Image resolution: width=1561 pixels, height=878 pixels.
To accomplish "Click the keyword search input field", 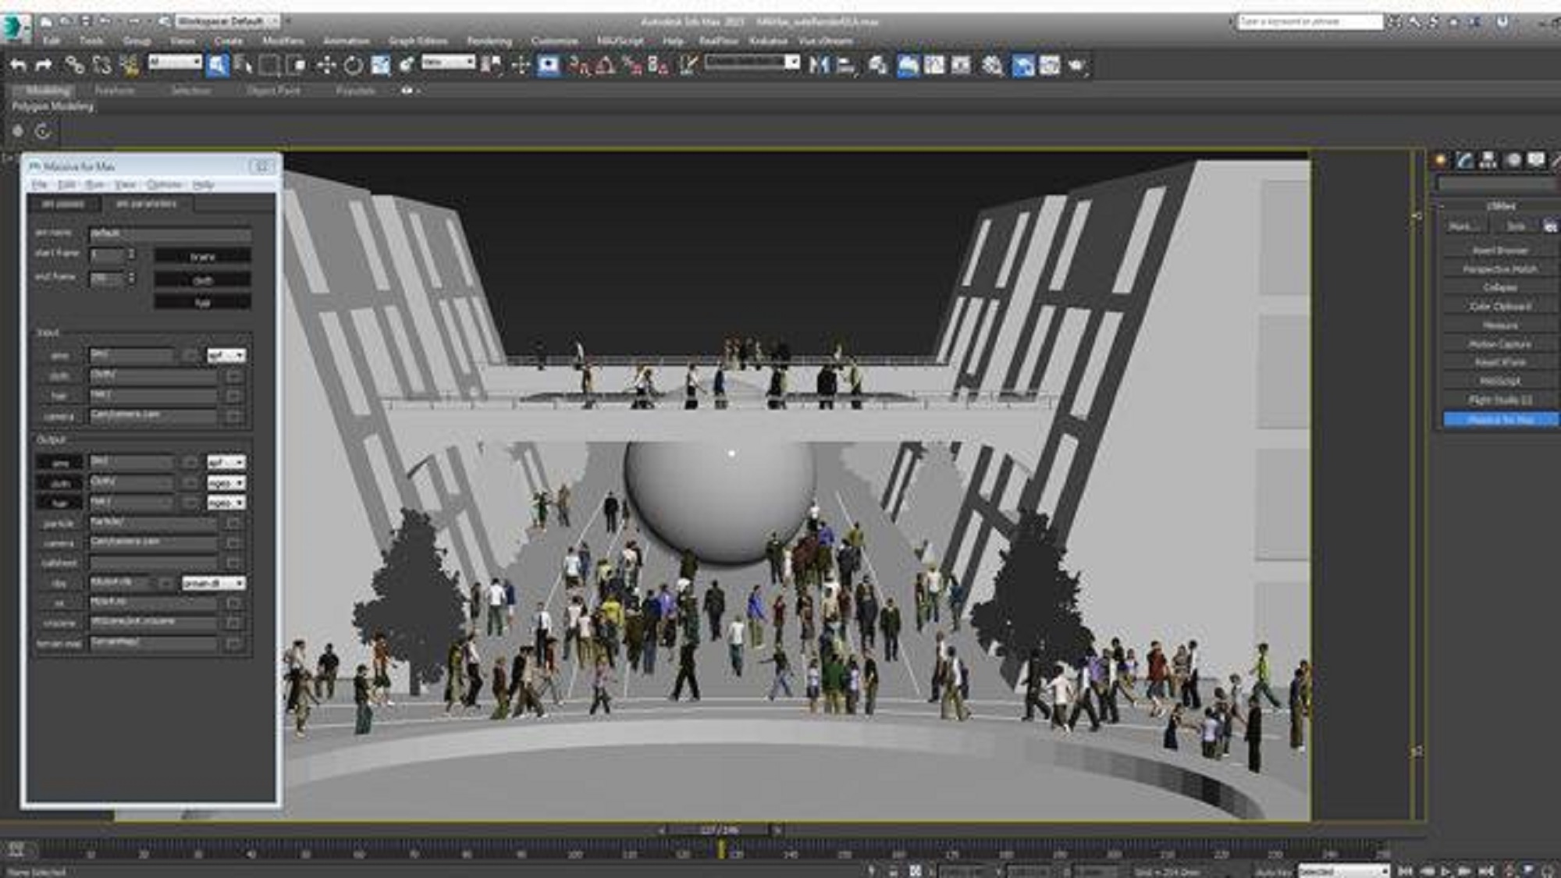I will pos(1309,22).
